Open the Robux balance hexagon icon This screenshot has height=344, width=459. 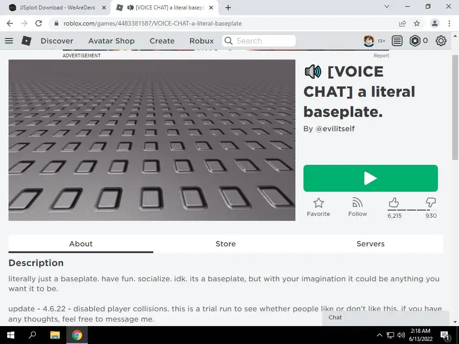[x=415, y=41]
